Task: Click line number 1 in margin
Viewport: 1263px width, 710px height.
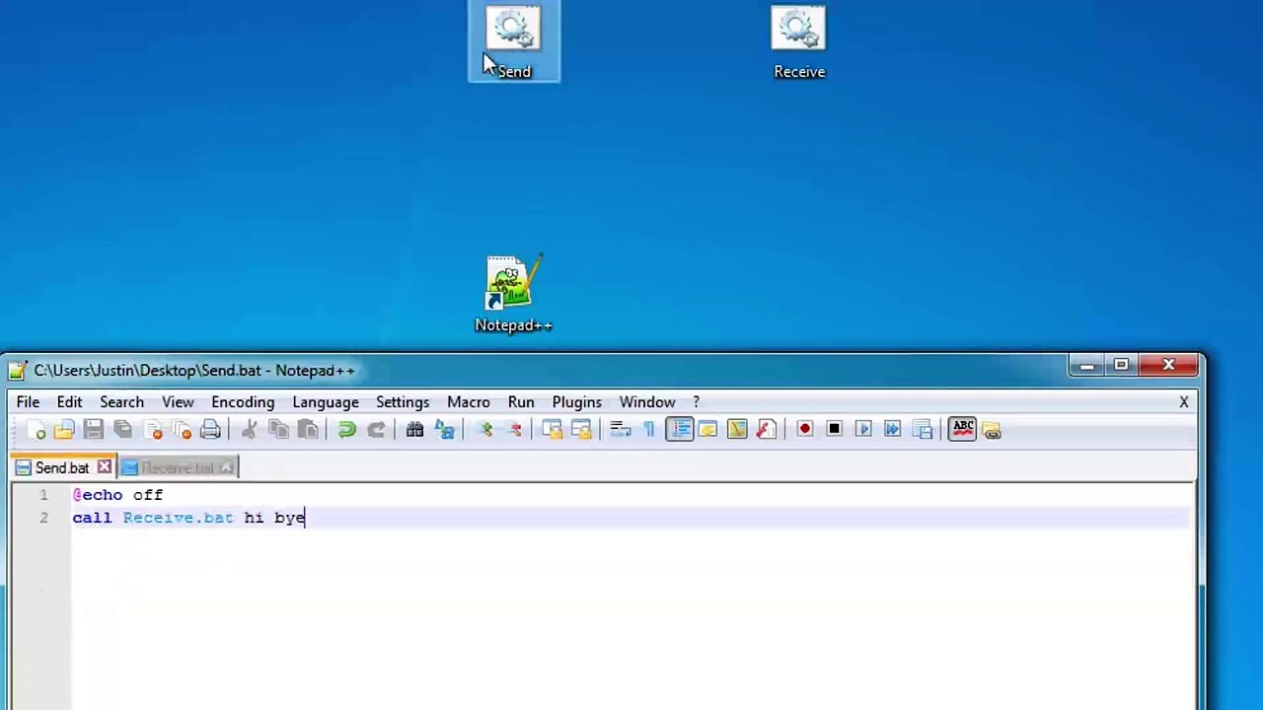Action: 43,495
